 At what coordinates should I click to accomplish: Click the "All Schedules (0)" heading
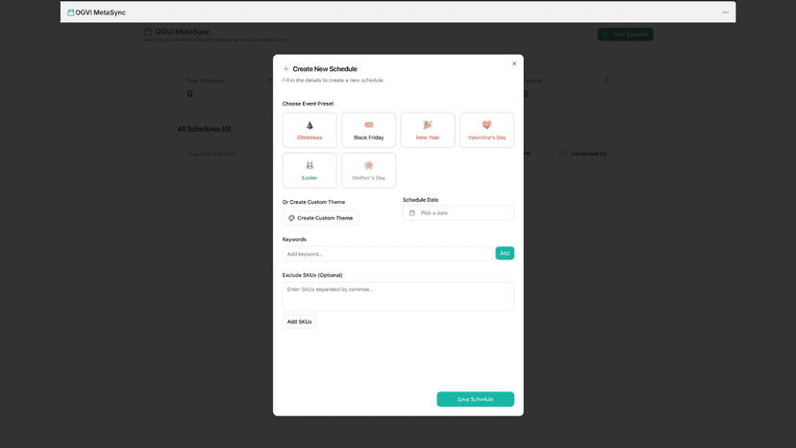pyautogui.click(x=204, y=129)
